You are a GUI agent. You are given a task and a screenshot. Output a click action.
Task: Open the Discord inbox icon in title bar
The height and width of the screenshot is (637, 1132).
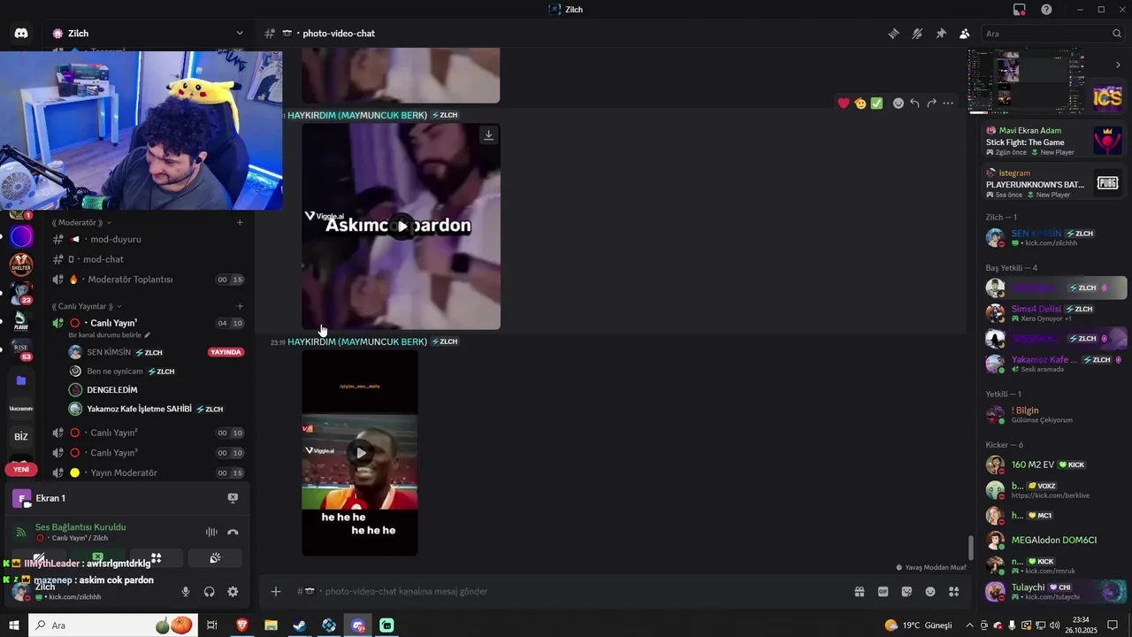(1020, 10)
